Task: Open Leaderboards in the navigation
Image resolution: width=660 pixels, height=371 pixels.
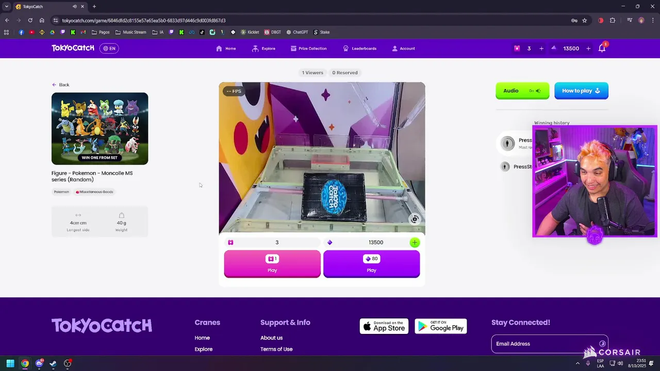Action: pos(359,48)
